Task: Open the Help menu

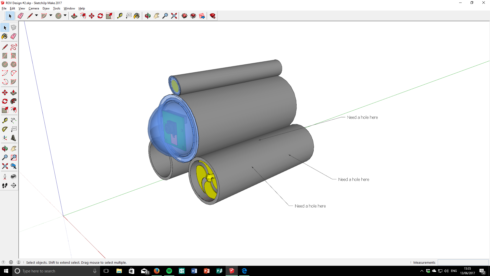Action: point(82,8)
